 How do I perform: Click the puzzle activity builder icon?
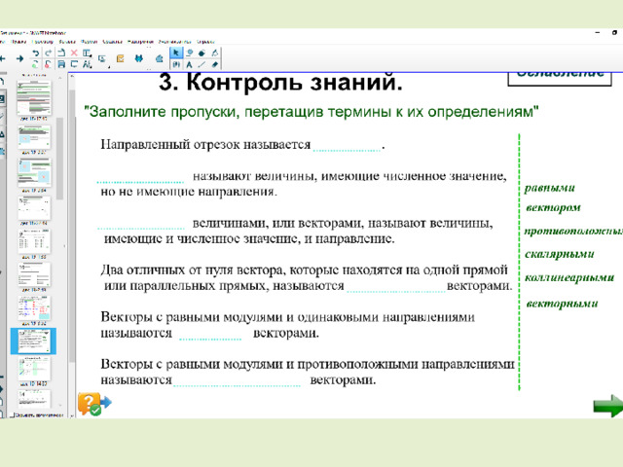click(160, 58)
